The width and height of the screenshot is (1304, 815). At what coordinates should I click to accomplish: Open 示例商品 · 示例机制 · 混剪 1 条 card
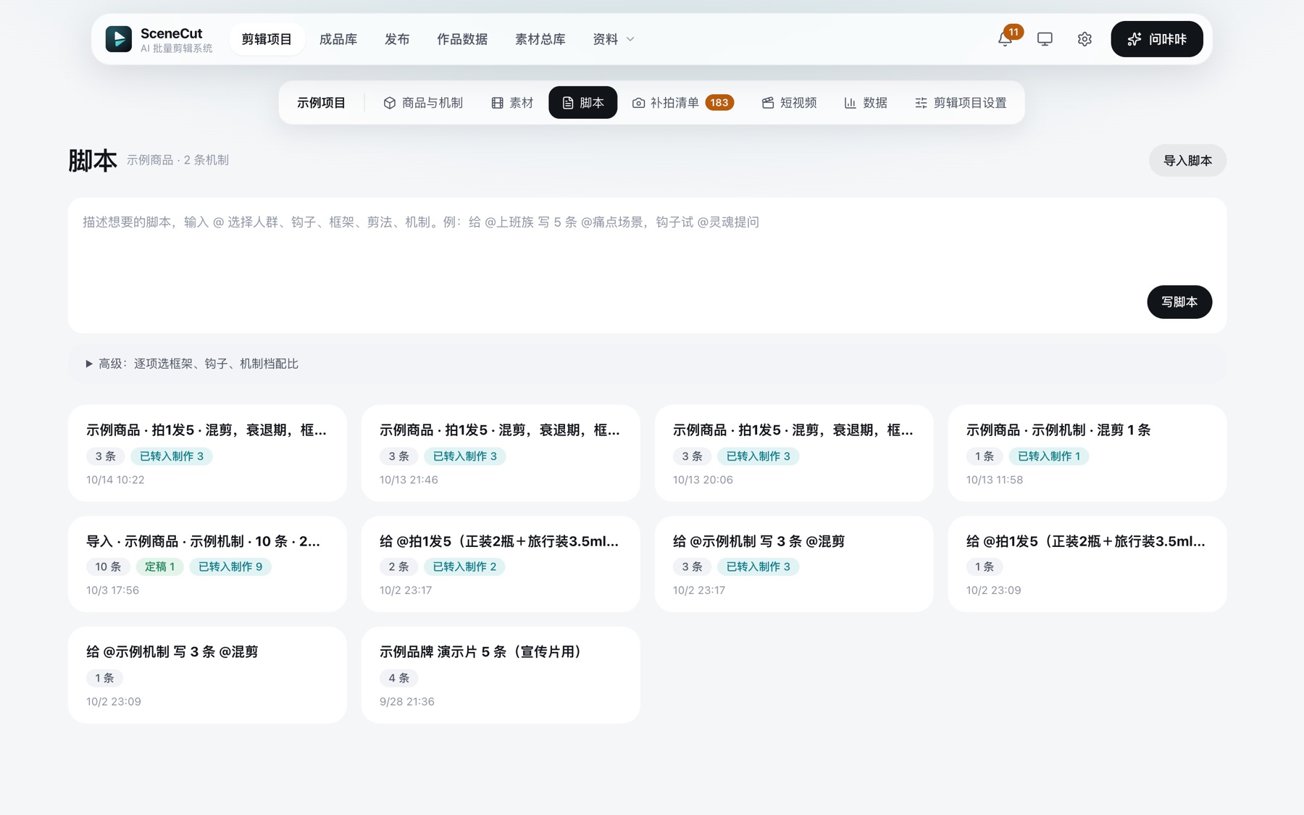pyautogui.click(x=1087, y=454)
